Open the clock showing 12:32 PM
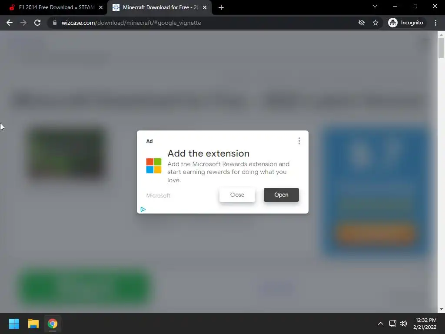445x334 pixels. coord(425,324)
